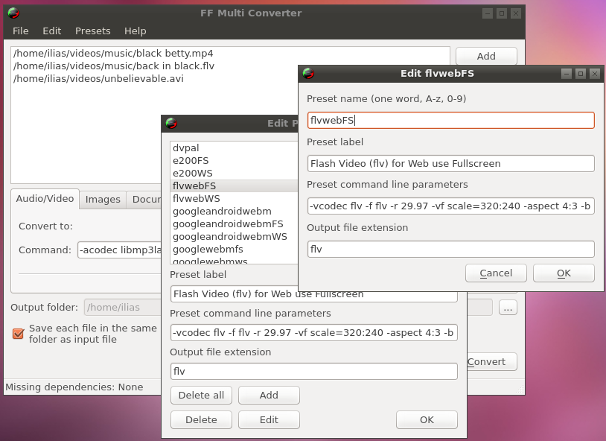Click Preset label field in Edit flvwebFS dialog

pos(451,164)
